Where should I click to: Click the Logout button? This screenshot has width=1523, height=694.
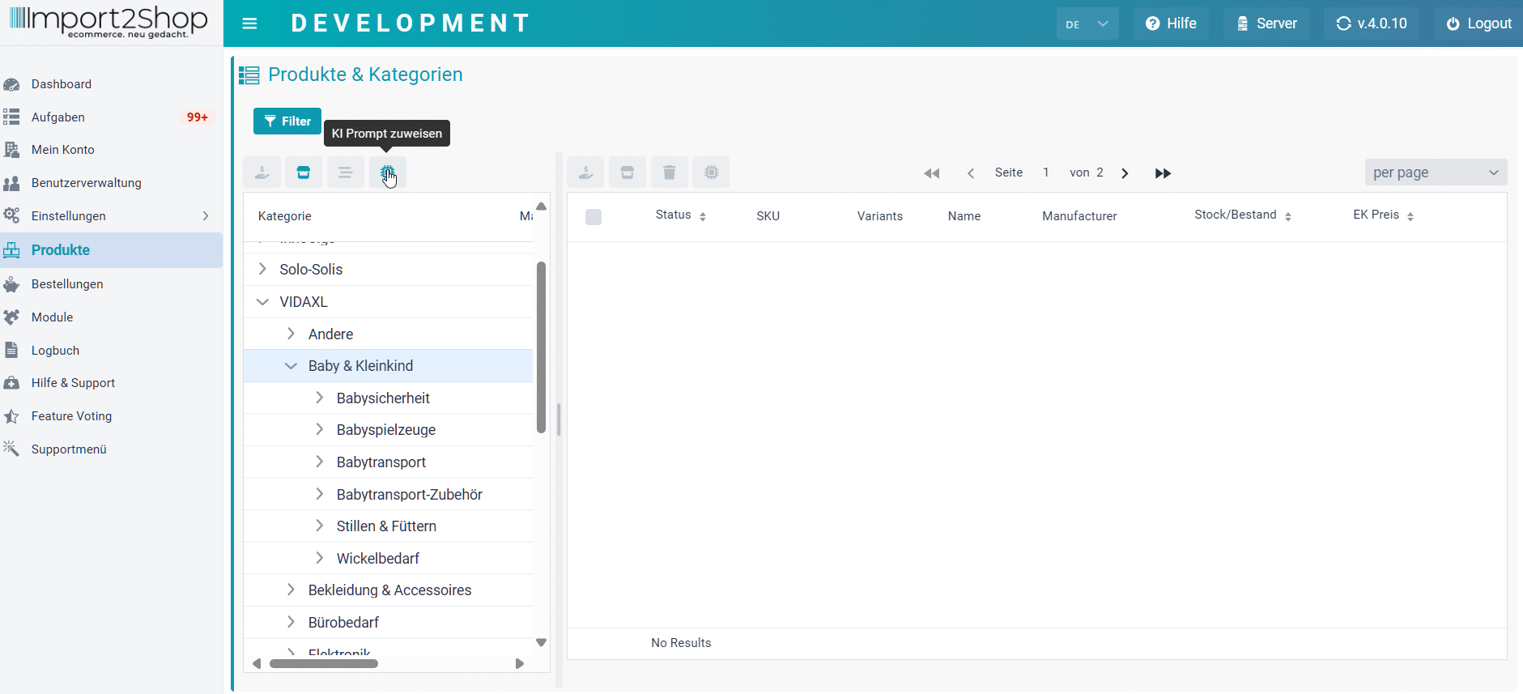point(1479,23)
